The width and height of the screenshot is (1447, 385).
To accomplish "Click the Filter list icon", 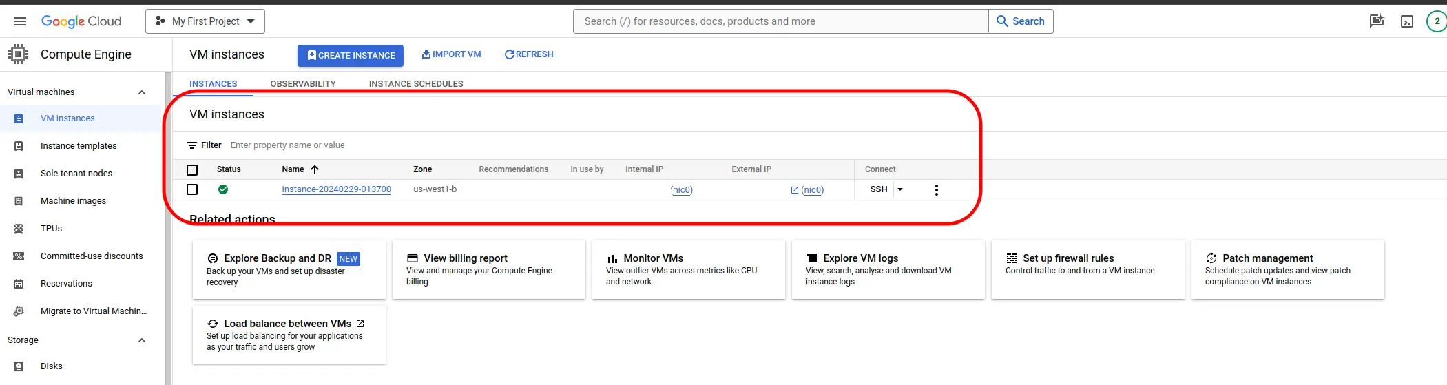I will pyautogui.click(x=192, y=145).
